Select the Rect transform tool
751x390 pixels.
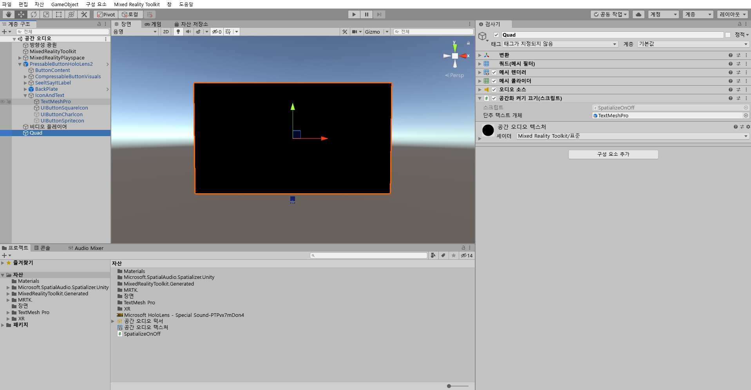(x=59, y=14)
